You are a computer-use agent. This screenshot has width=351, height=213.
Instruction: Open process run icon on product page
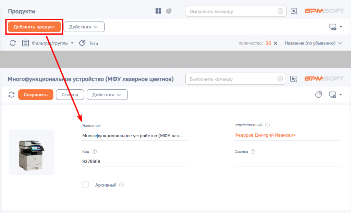(x=293, y=79)
